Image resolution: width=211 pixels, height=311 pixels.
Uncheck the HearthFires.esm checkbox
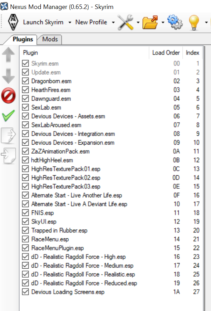pos(26,90)
